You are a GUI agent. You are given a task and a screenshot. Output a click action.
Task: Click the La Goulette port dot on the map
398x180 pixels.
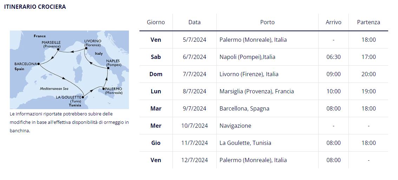[83, 97]
